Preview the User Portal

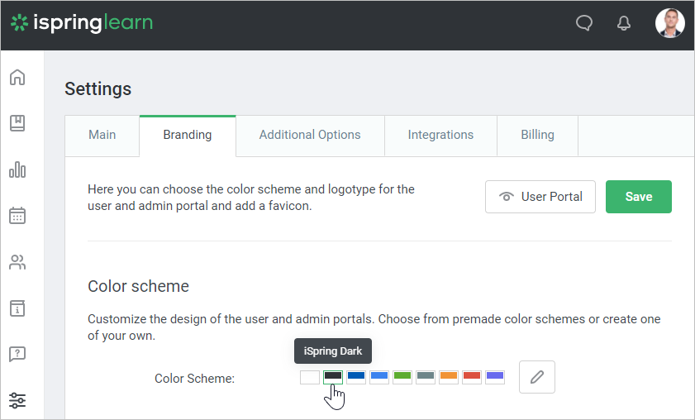coord(540,197)
